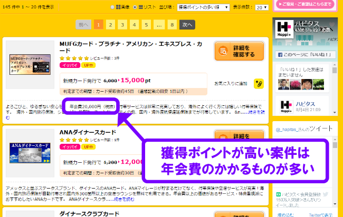Click the Twitter bird icon in tweet
This screenshot has height=217, width=343.
[325, 194]
